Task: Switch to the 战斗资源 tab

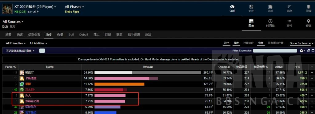Action: pyautogui.click(x=134, y=35)
